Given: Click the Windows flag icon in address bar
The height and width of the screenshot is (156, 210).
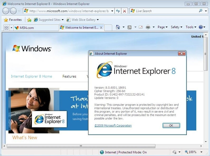Looking at the screenshot, I should [x=26, y=11].
